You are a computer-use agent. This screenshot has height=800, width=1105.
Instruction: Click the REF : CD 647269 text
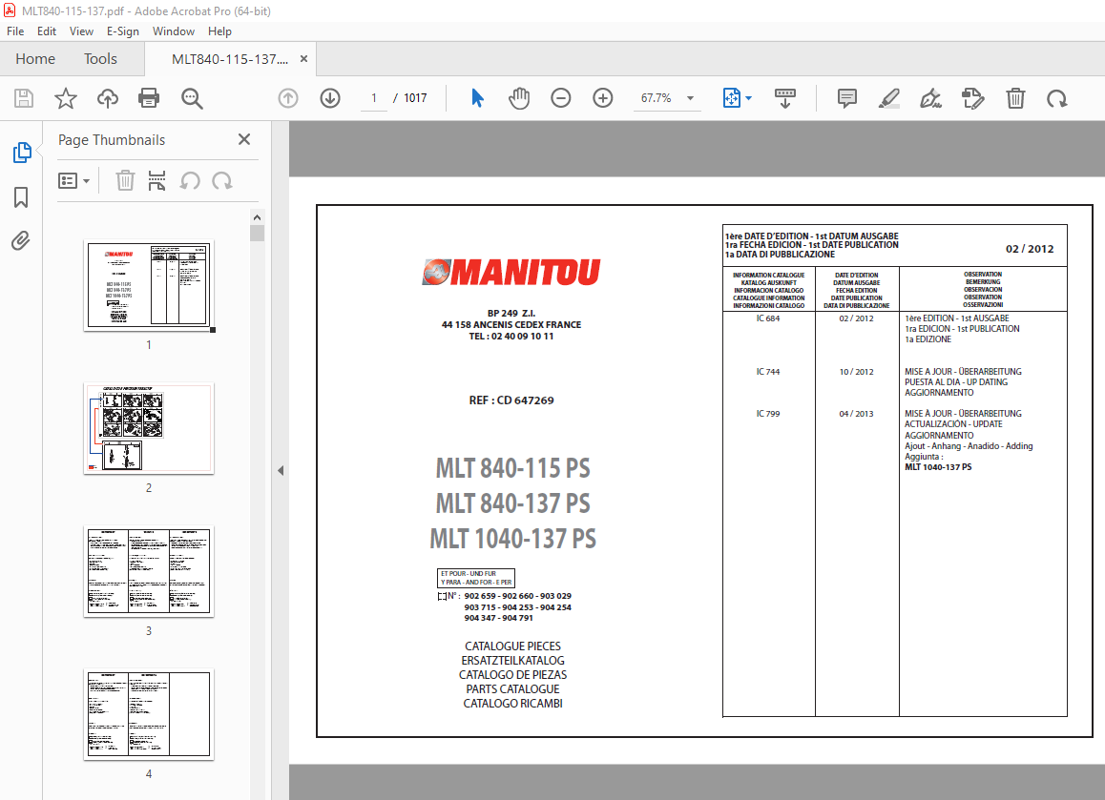point(511,400)
